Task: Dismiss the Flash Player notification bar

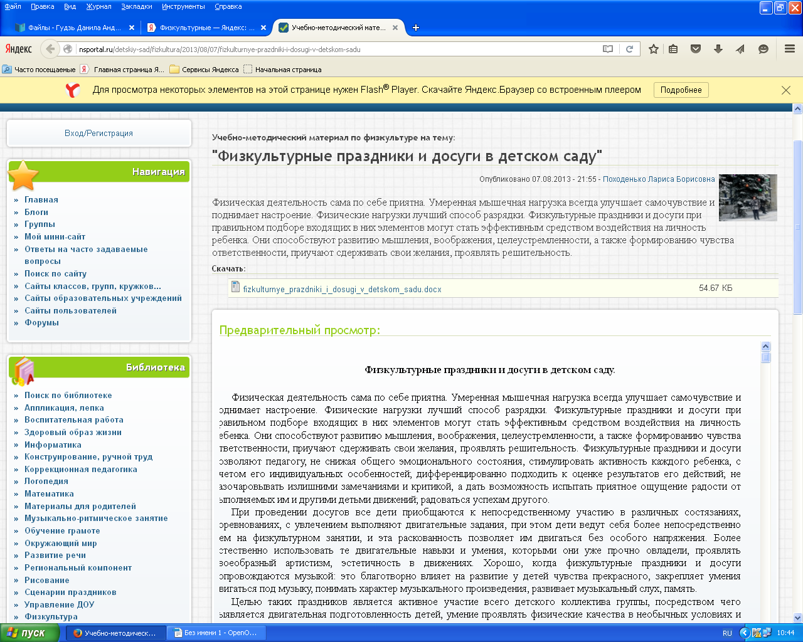Action: 785,90
